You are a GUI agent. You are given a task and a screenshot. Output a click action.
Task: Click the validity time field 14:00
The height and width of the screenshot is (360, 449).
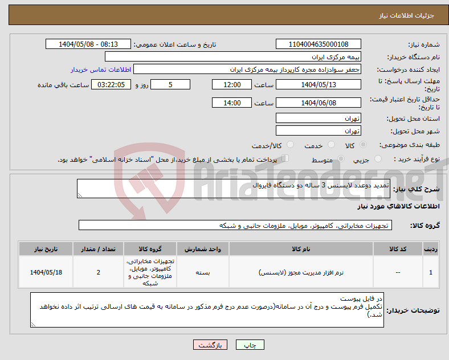click(232, 103)
